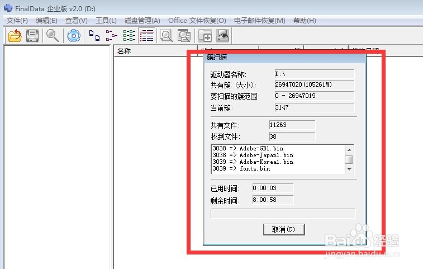
Task: Click the 要扫描的簇范围 field
Action: [x=314, y=96]
